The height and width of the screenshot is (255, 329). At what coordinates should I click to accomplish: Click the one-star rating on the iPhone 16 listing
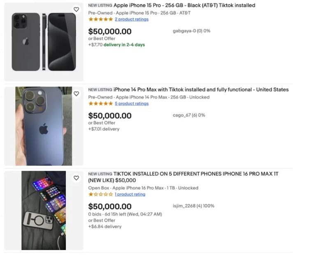click(x=100, y=194)
